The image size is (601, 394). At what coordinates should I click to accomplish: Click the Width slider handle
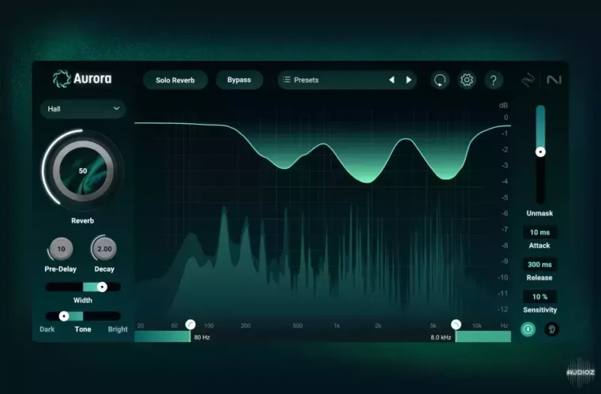102,287
